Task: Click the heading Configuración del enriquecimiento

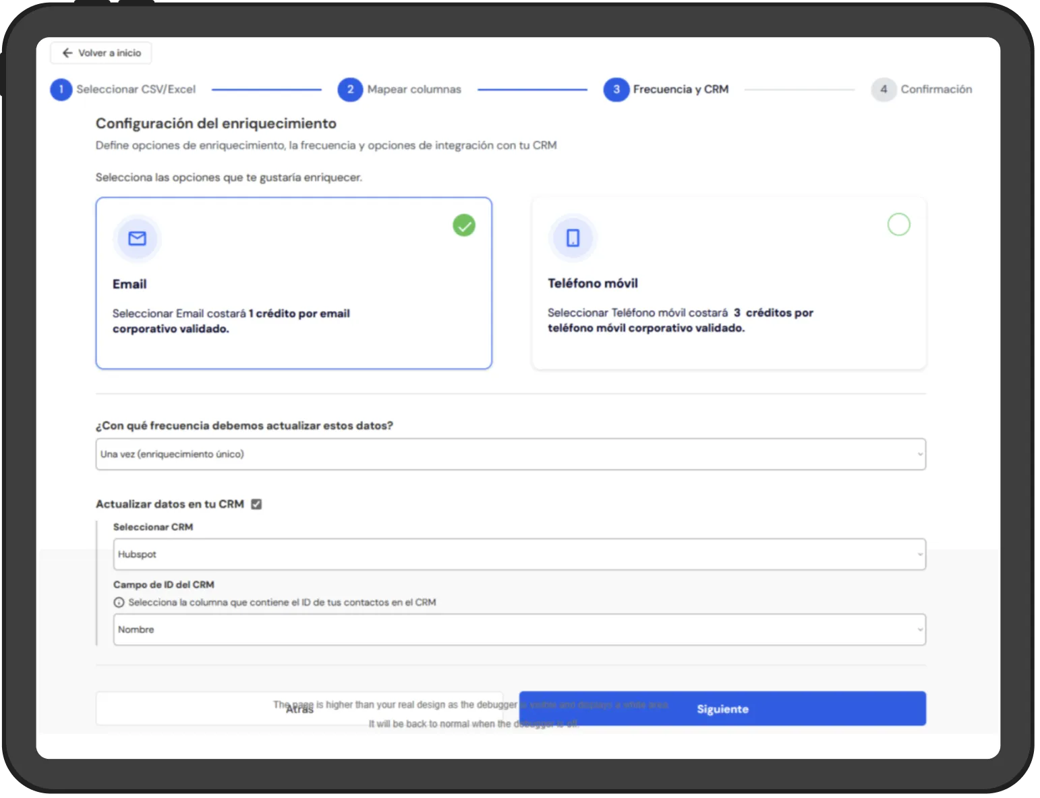Action: [216, 123]
